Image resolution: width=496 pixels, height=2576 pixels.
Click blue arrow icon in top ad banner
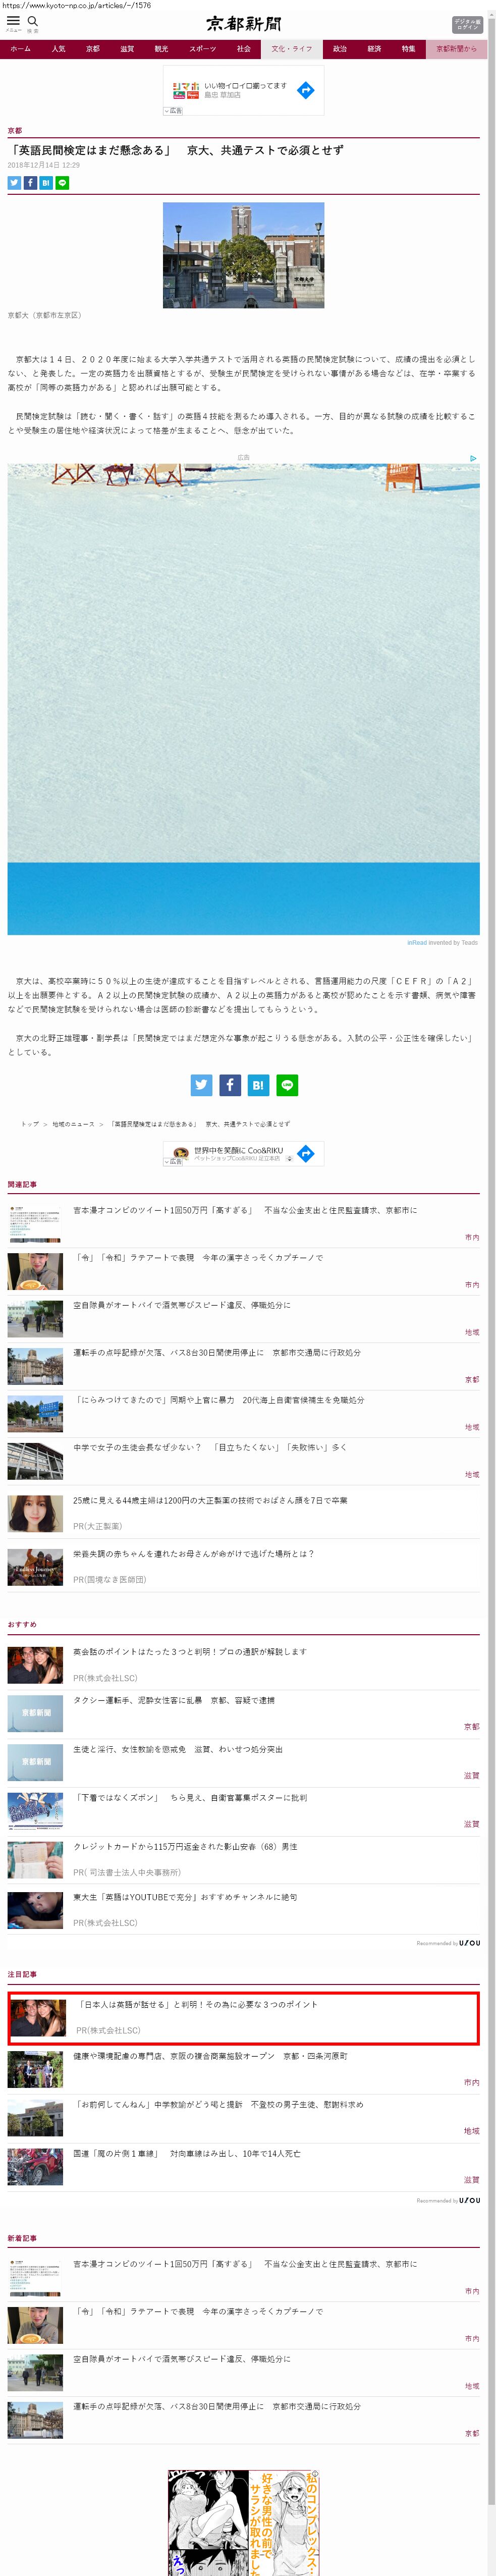306,90
